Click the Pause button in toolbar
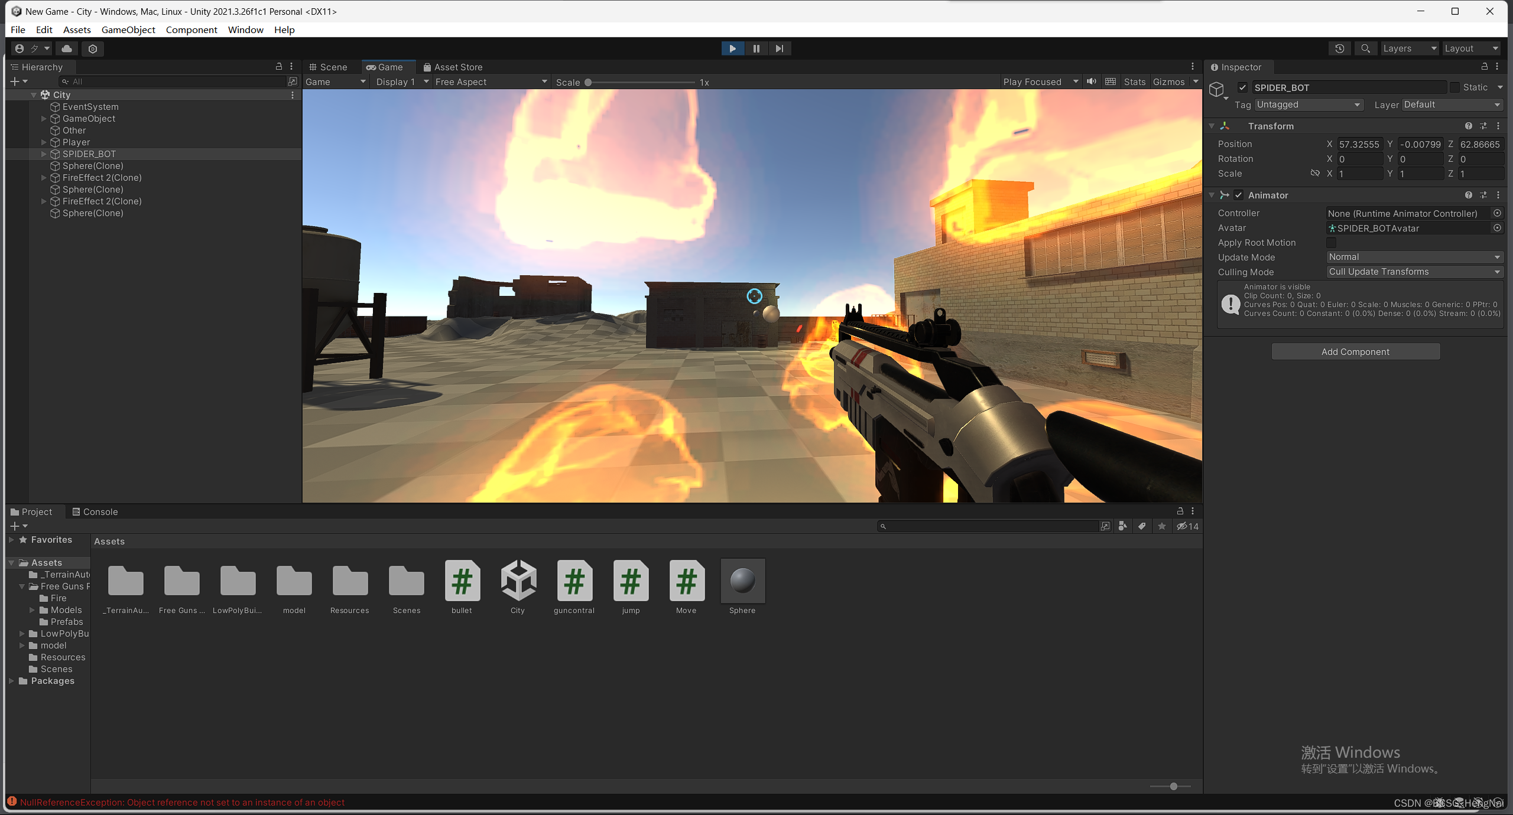Viewport: 1513px width, 815px height. (756, 48)
